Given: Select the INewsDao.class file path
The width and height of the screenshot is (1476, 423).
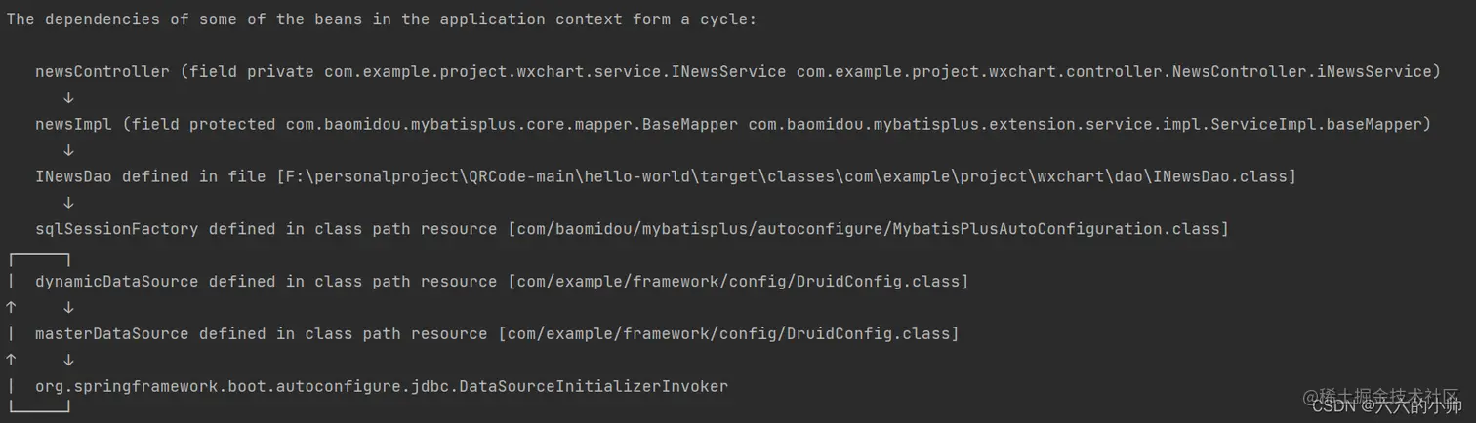Looking at the screenshot, I should pos(786,176).
